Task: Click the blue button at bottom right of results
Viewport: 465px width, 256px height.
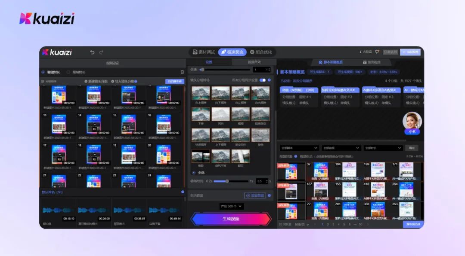Action: pos(413,224)
